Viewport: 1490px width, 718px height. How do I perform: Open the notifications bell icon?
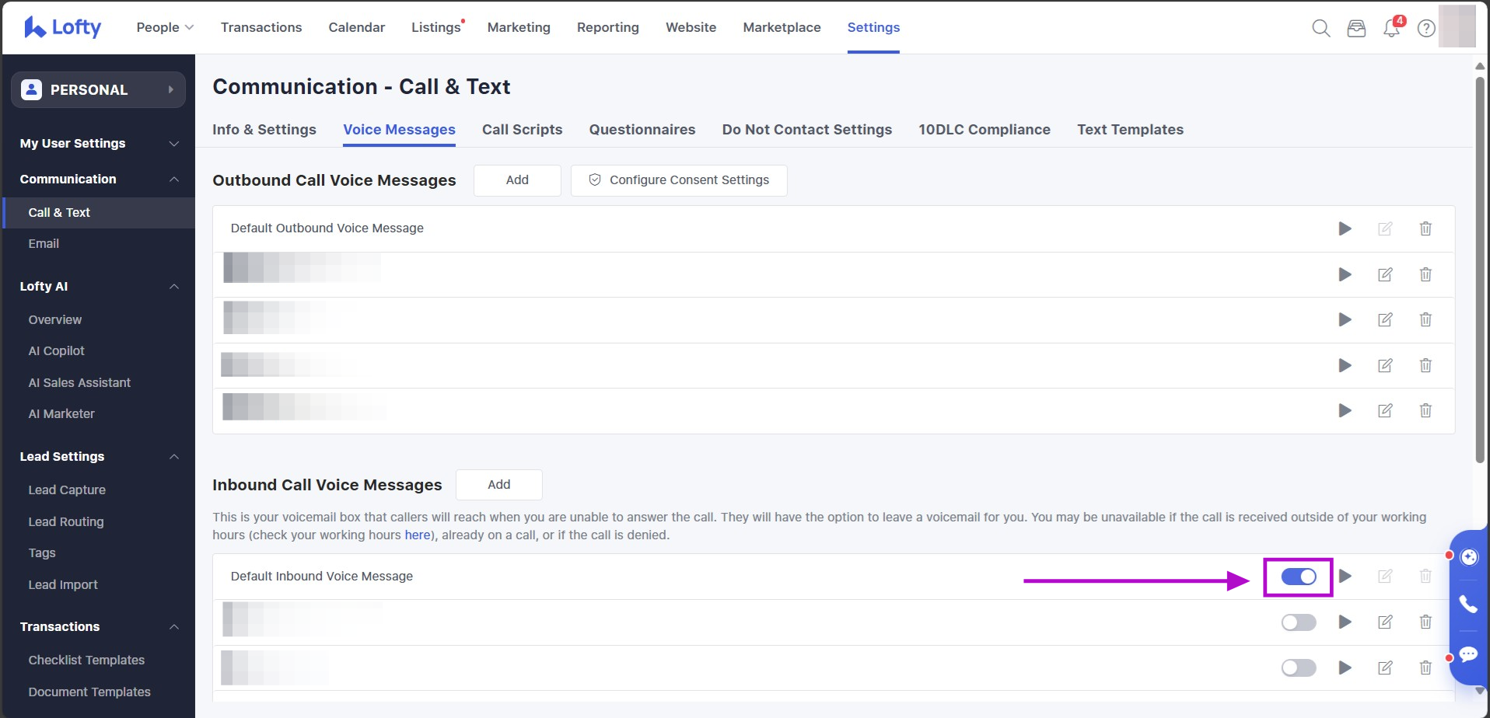1391,29
